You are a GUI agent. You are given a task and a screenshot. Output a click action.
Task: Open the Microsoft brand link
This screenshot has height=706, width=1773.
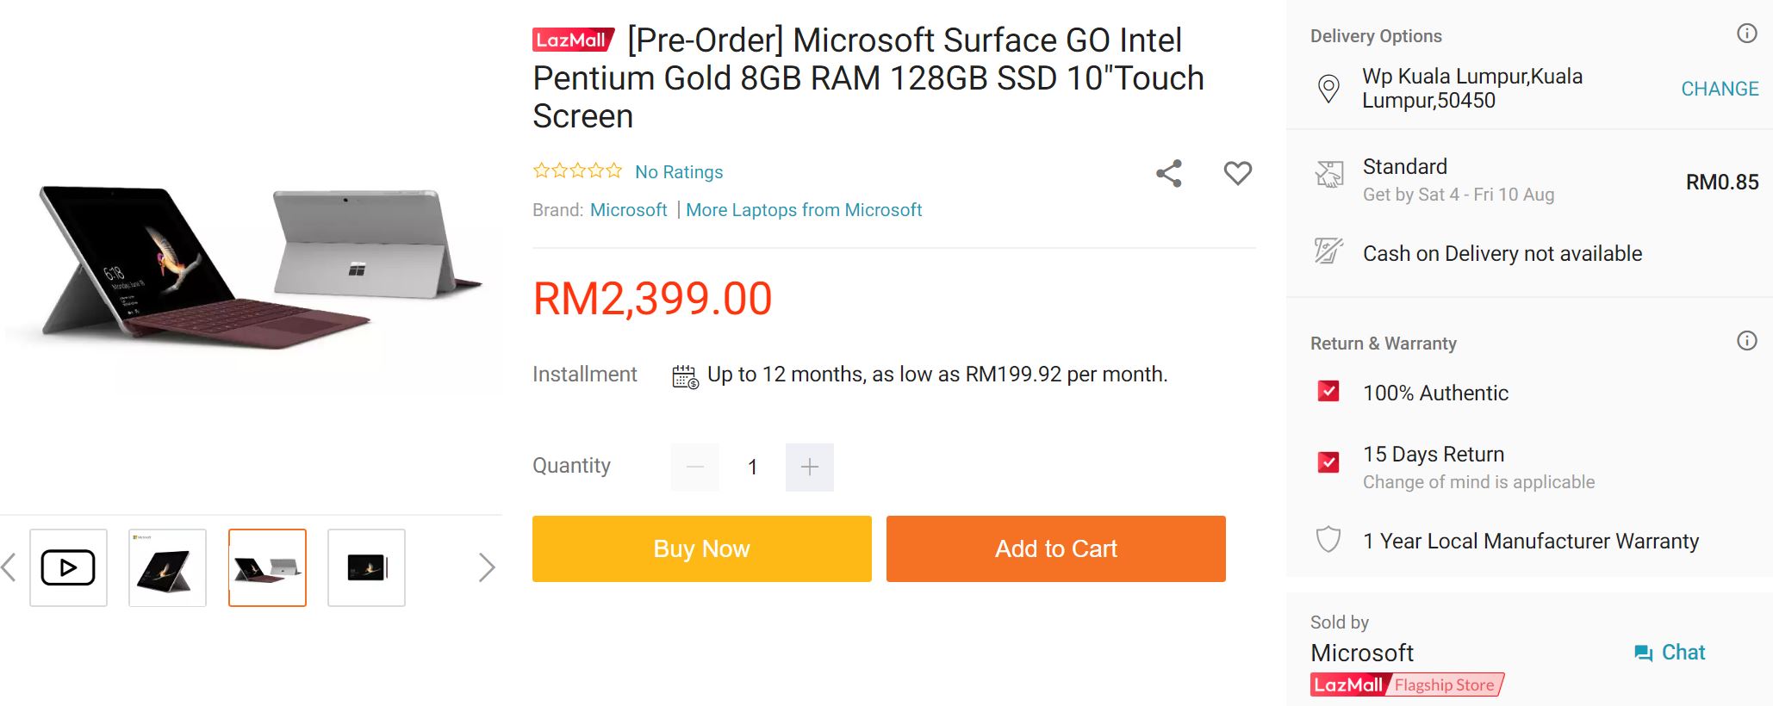(628, 210)
